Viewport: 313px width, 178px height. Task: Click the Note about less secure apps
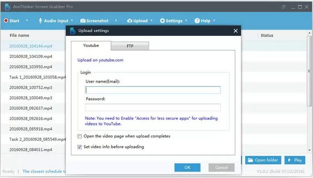(x=151, y=121)
